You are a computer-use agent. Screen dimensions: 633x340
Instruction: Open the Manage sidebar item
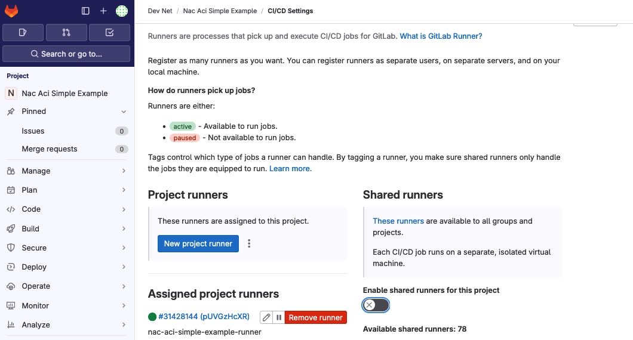click(66, 171)
